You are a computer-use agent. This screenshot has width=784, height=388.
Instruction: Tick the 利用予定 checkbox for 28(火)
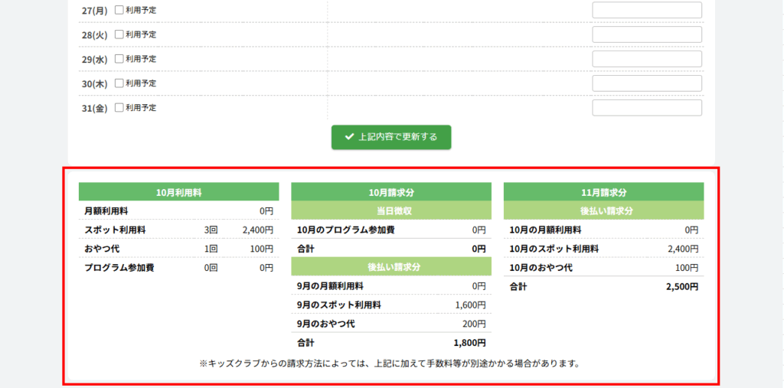tap(119, 34)
